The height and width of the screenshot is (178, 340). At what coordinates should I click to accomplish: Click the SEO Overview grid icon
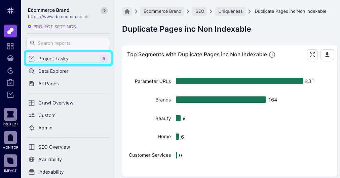coord(32,147)
